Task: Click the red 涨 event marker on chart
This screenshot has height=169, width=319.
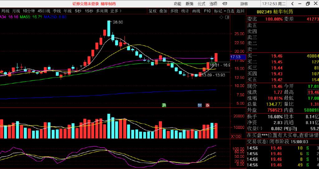Action: (x=207, y=105)
